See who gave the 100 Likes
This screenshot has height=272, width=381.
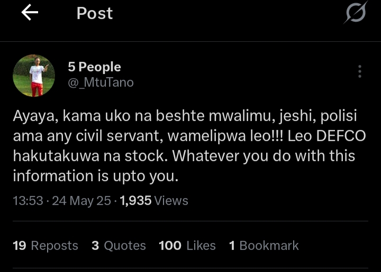click(x=187, y=246)
